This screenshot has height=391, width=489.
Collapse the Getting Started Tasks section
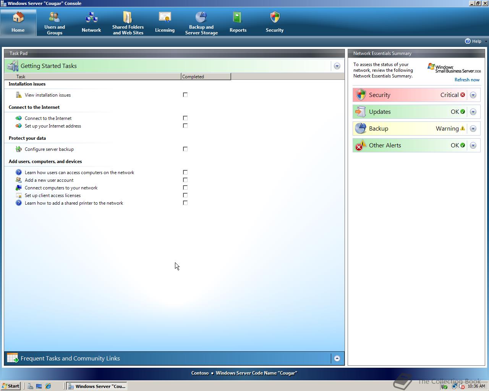click(x=337, y=66)
